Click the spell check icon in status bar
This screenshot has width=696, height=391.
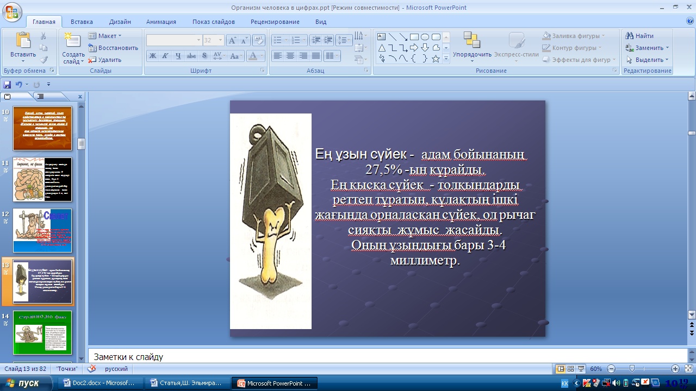coord(91,369)
